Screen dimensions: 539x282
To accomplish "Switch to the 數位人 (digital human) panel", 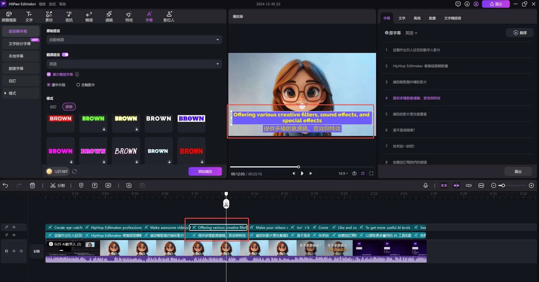I will point(169,16).
